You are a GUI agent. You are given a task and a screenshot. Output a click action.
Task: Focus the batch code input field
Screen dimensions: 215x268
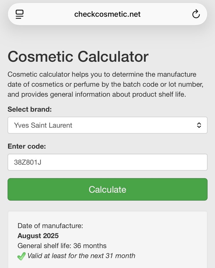click(x=107, y=162)
